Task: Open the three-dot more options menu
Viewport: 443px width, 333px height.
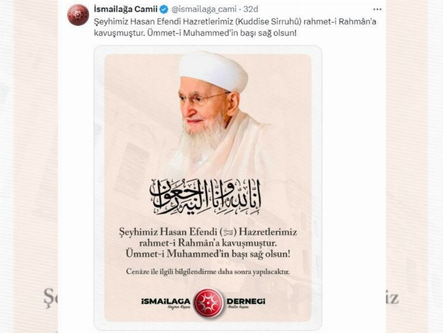Action: pos(377,9)
